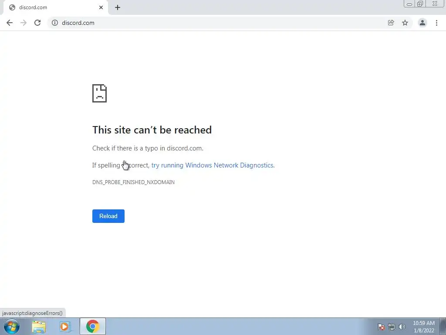The image size is (446, 335).
Task: Select the discord.com tab
Action: click(55, 8)
